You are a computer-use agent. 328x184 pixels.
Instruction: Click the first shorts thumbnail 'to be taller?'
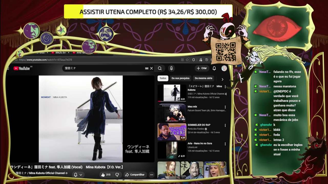pyautogui.click(x=169, y=170)
